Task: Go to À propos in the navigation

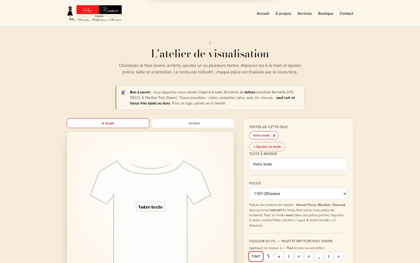Action: (x=283, y=13)
